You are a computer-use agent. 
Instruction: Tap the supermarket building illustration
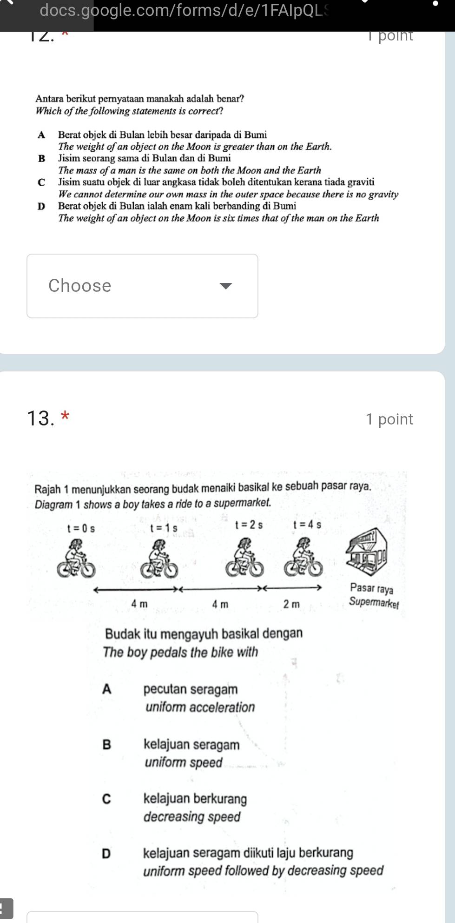(x=367, y=552)
